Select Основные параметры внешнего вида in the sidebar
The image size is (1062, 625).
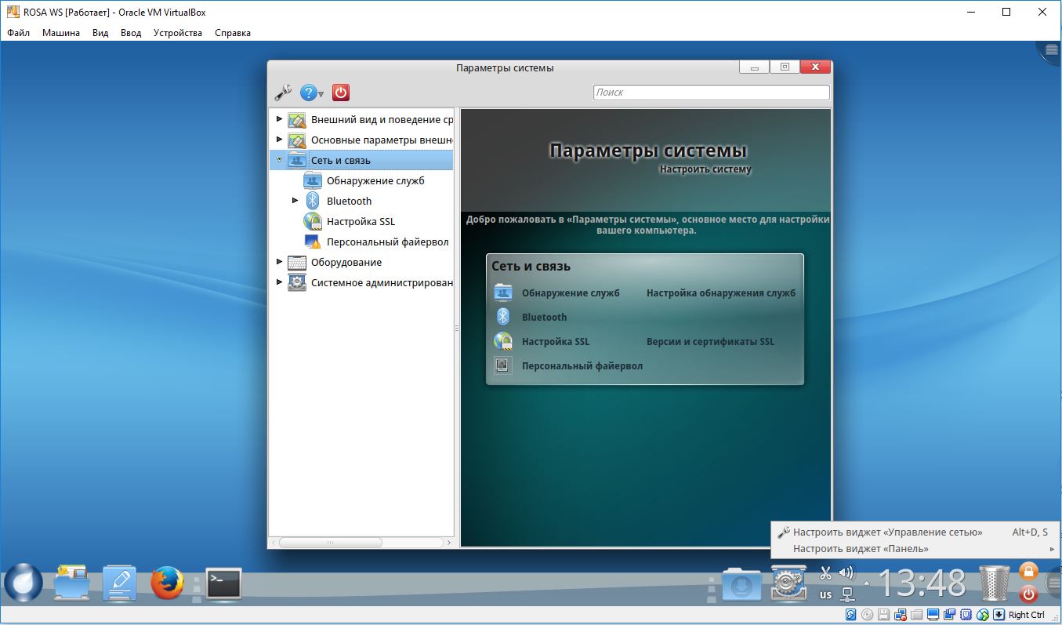click(370, 140)
